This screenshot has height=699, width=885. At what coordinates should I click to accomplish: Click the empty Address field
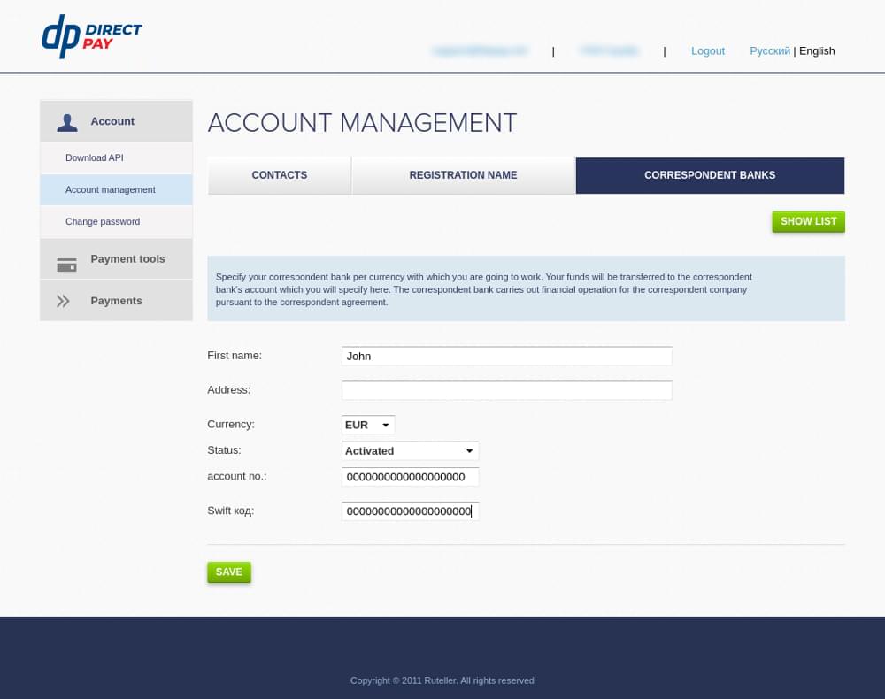pos(506,390)
